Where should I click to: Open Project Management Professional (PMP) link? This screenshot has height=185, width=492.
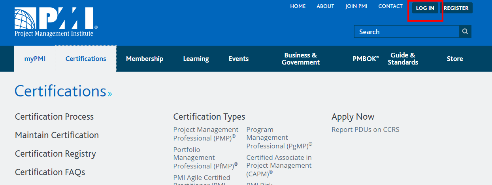pos(205,134)
